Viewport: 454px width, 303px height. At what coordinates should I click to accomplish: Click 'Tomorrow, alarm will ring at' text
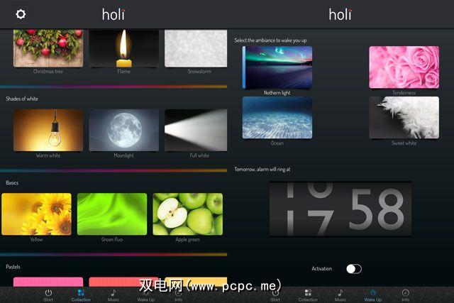[x=262, y=169]
